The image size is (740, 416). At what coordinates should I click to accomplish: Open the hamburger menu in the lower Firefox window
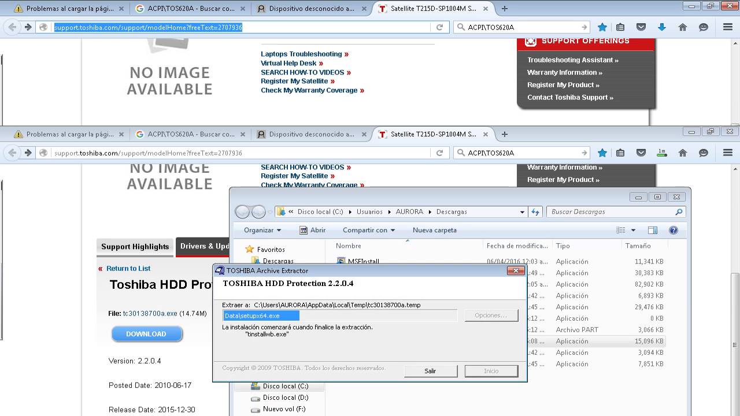click(728, 153)
